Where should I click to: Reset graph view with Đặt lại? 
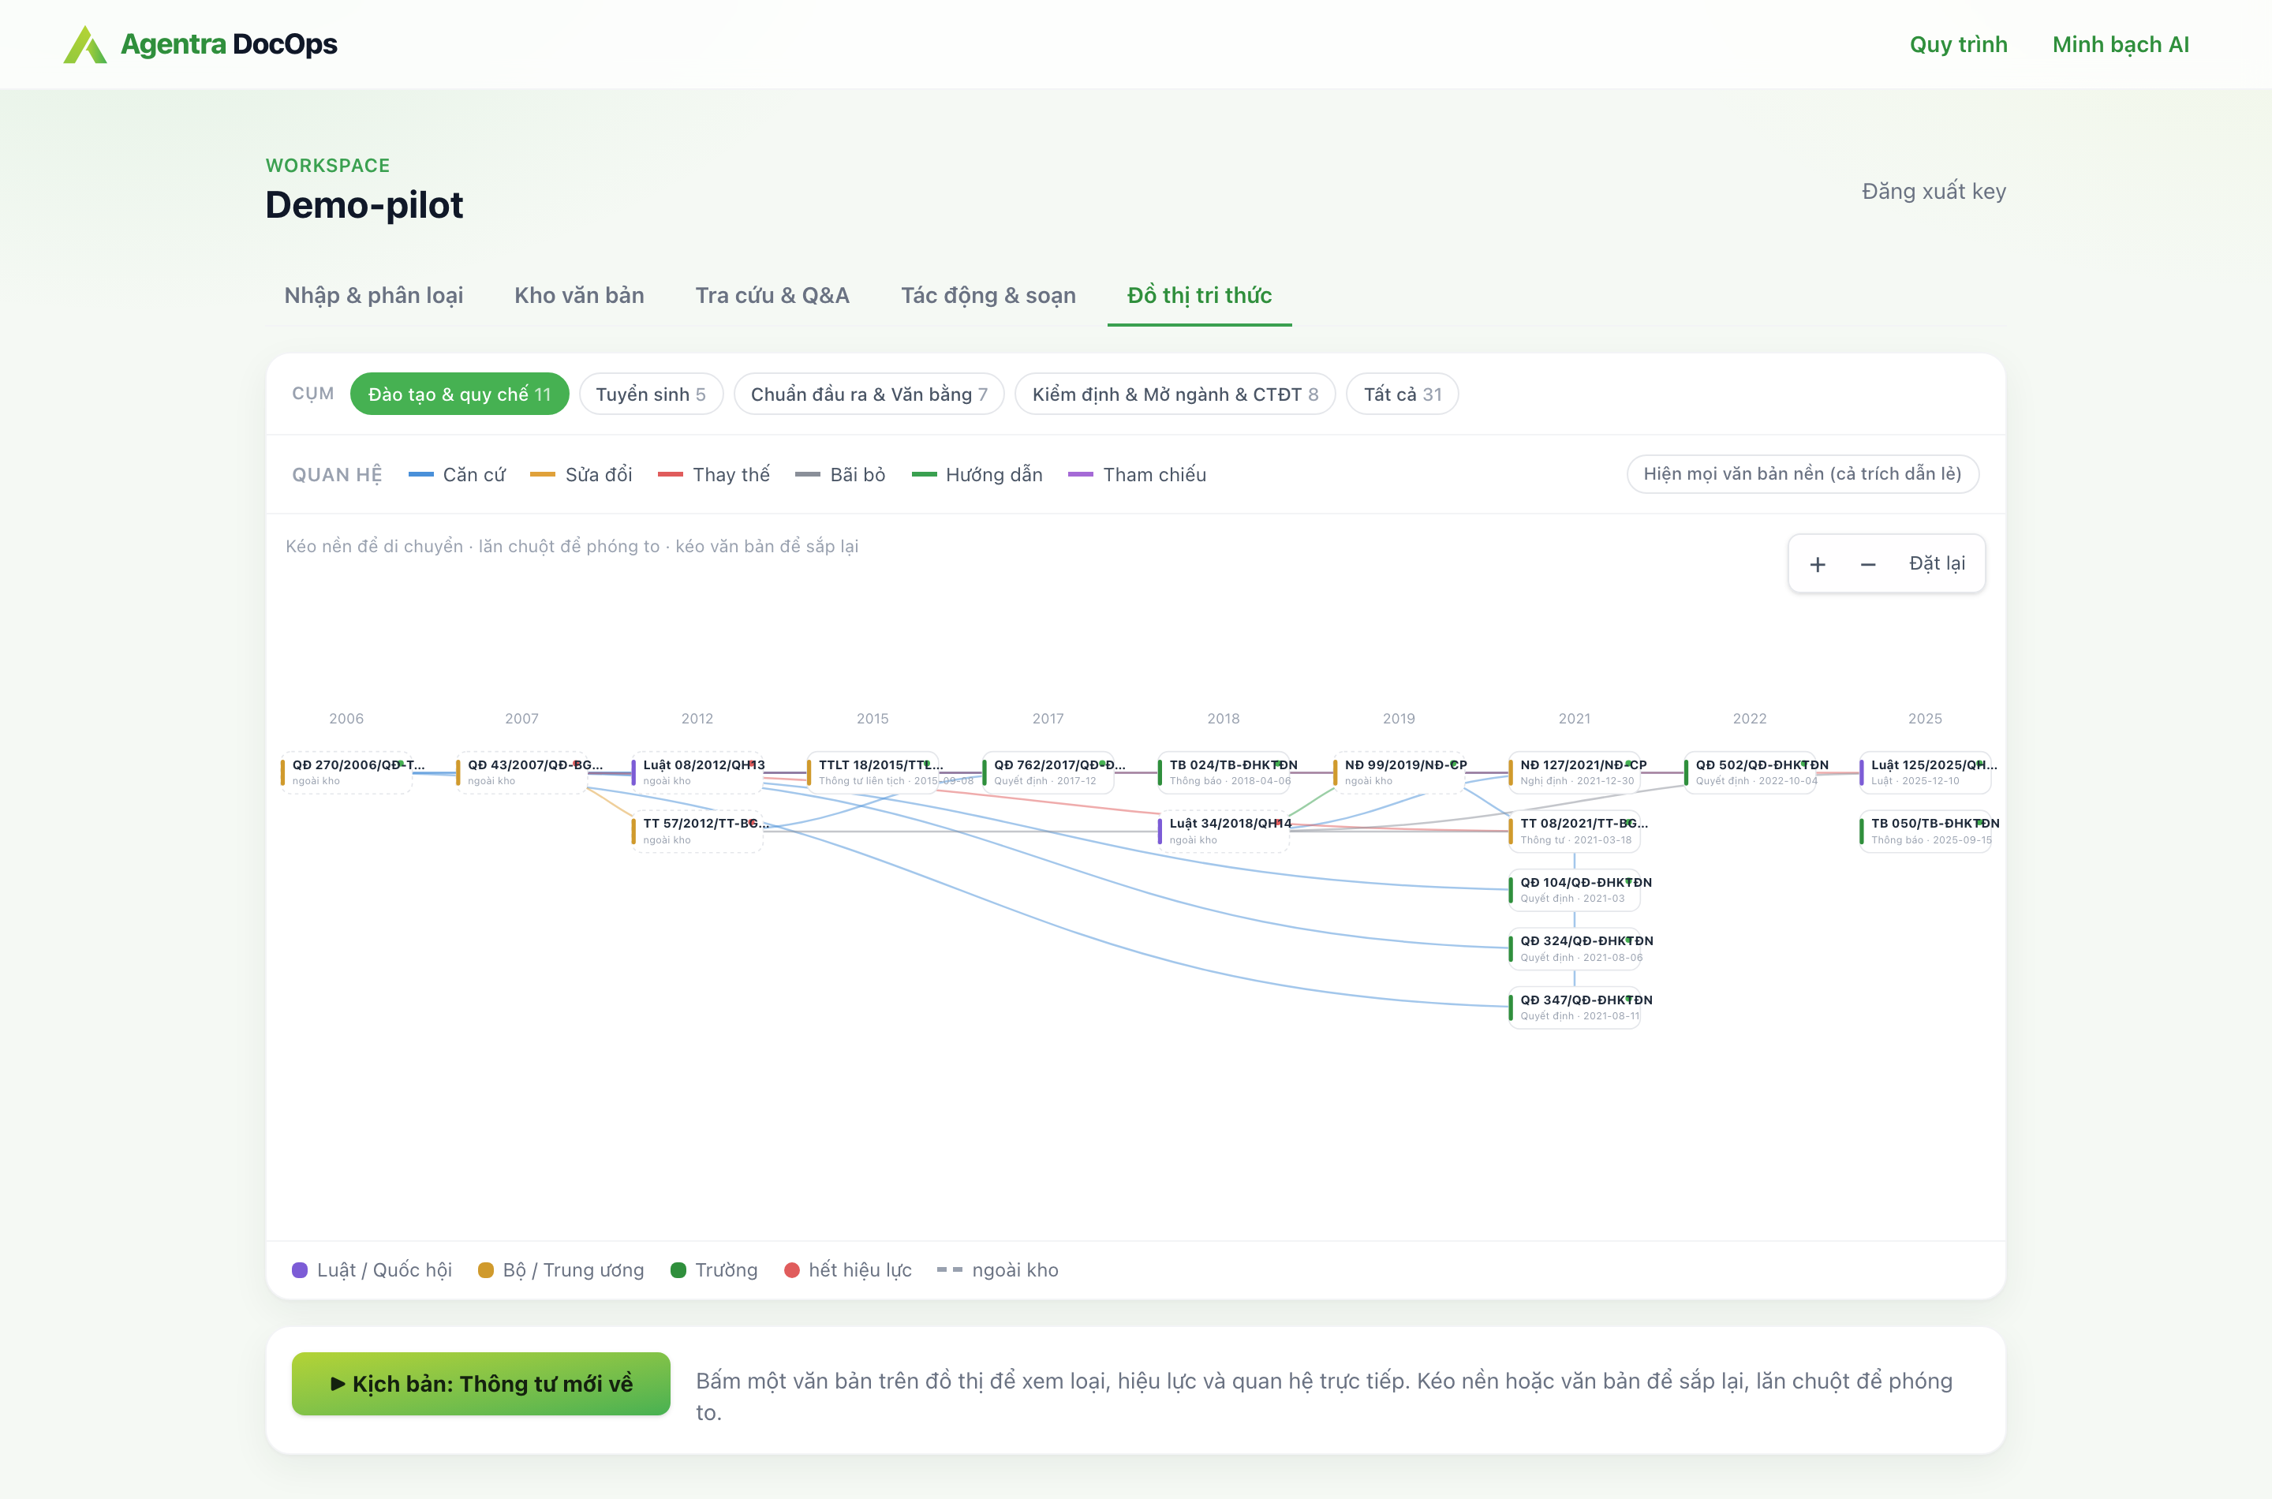pos(1937,563)
